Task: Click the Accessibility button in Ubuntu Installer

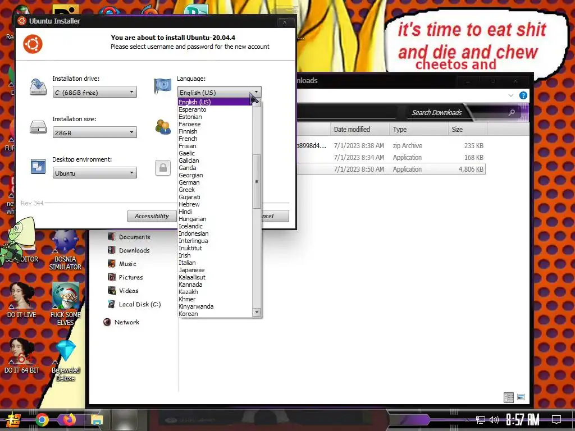Action: (152, 216)
